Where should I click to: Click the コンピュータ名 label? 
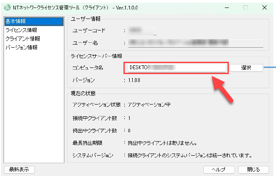(88, 67)
